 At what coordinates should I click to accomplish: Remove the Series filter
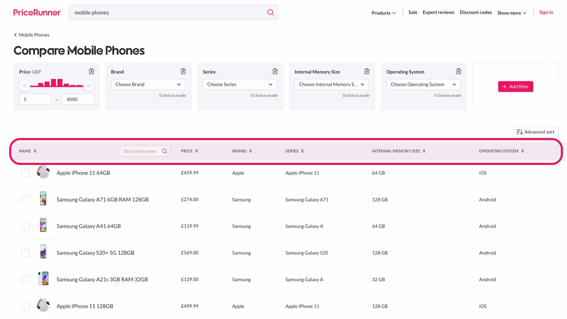coord(275,72)
